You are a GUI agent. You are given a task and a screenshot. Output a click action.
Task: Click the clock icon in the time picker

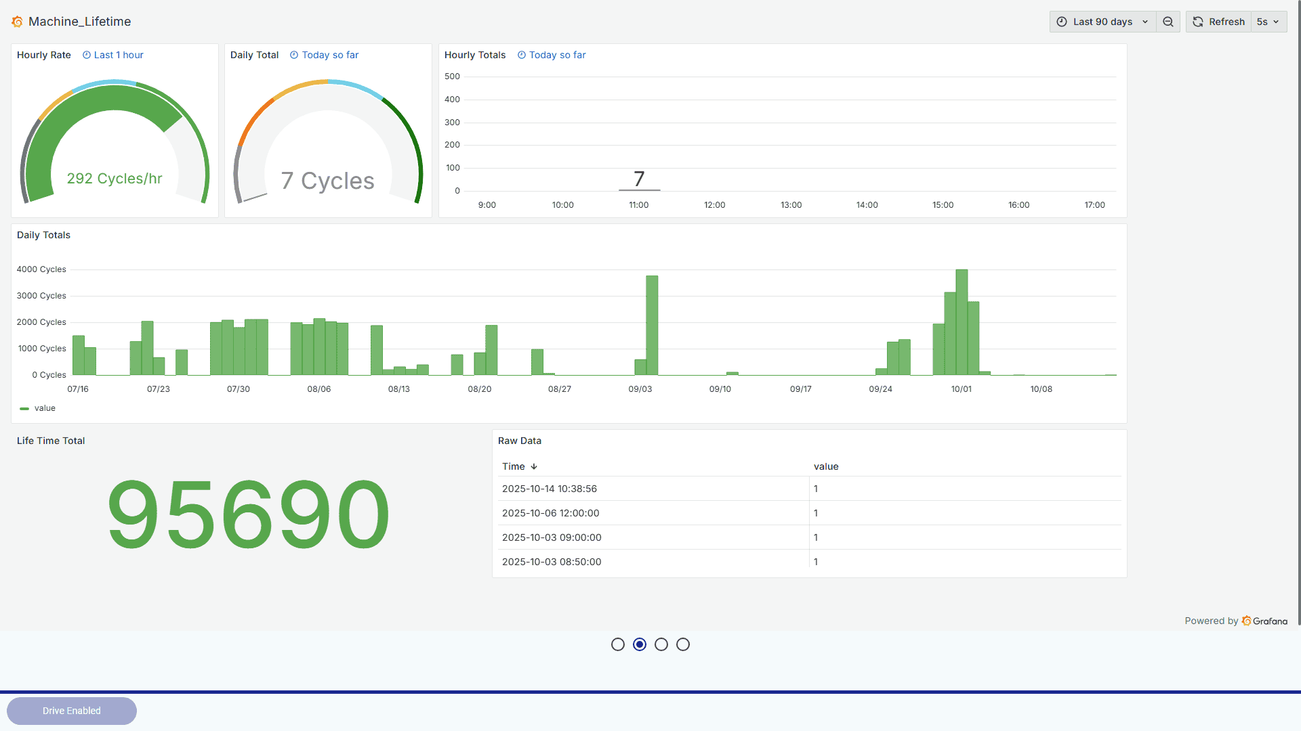1062,22
